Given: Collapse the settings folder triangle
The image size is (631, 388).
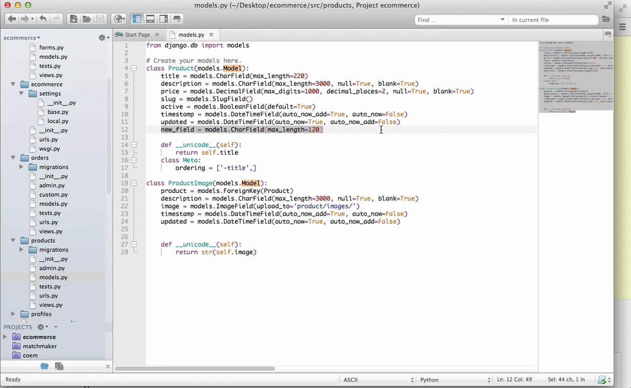Looking at the screenshot, I should coord(22,93).
